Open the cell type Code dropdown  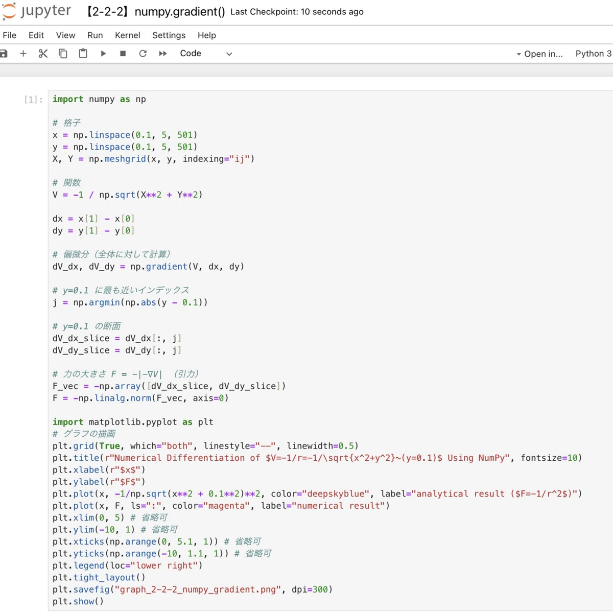coord(206,54)
